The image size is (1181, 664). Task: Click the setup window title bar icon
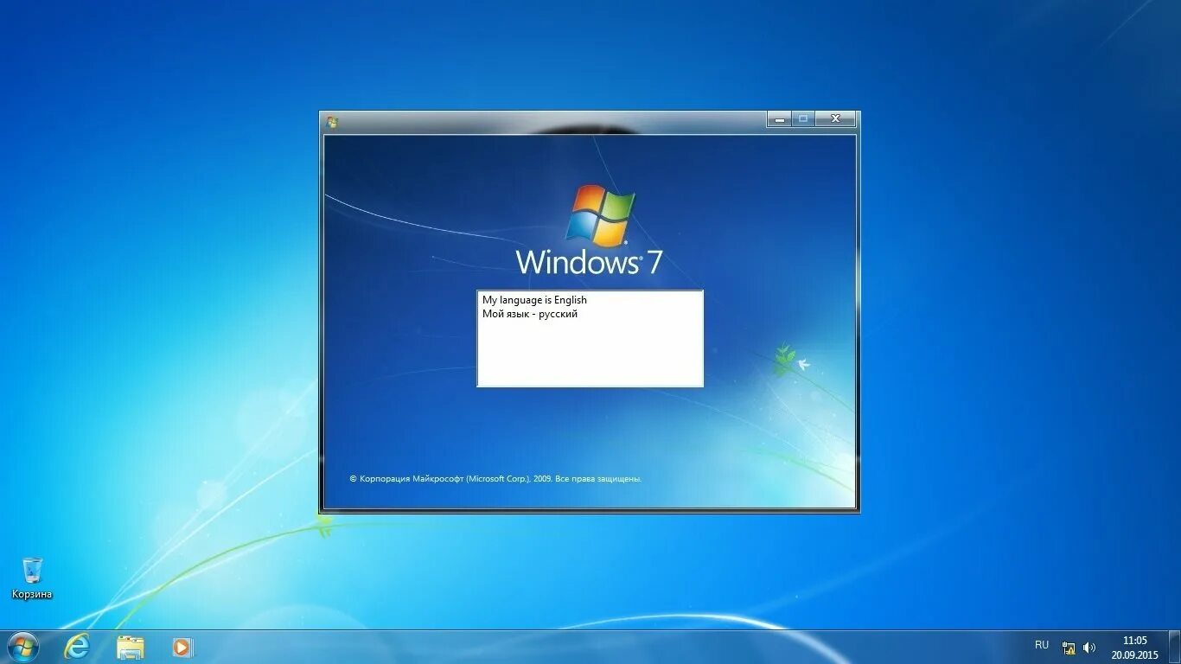(x=332, y=122)
